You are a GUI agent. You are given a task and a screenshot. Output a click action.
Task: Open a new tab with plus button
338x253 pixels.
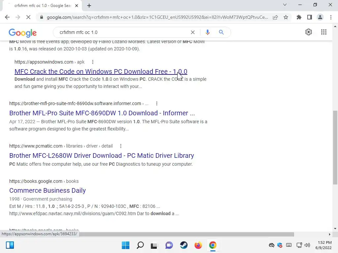[x=89, y=6]
